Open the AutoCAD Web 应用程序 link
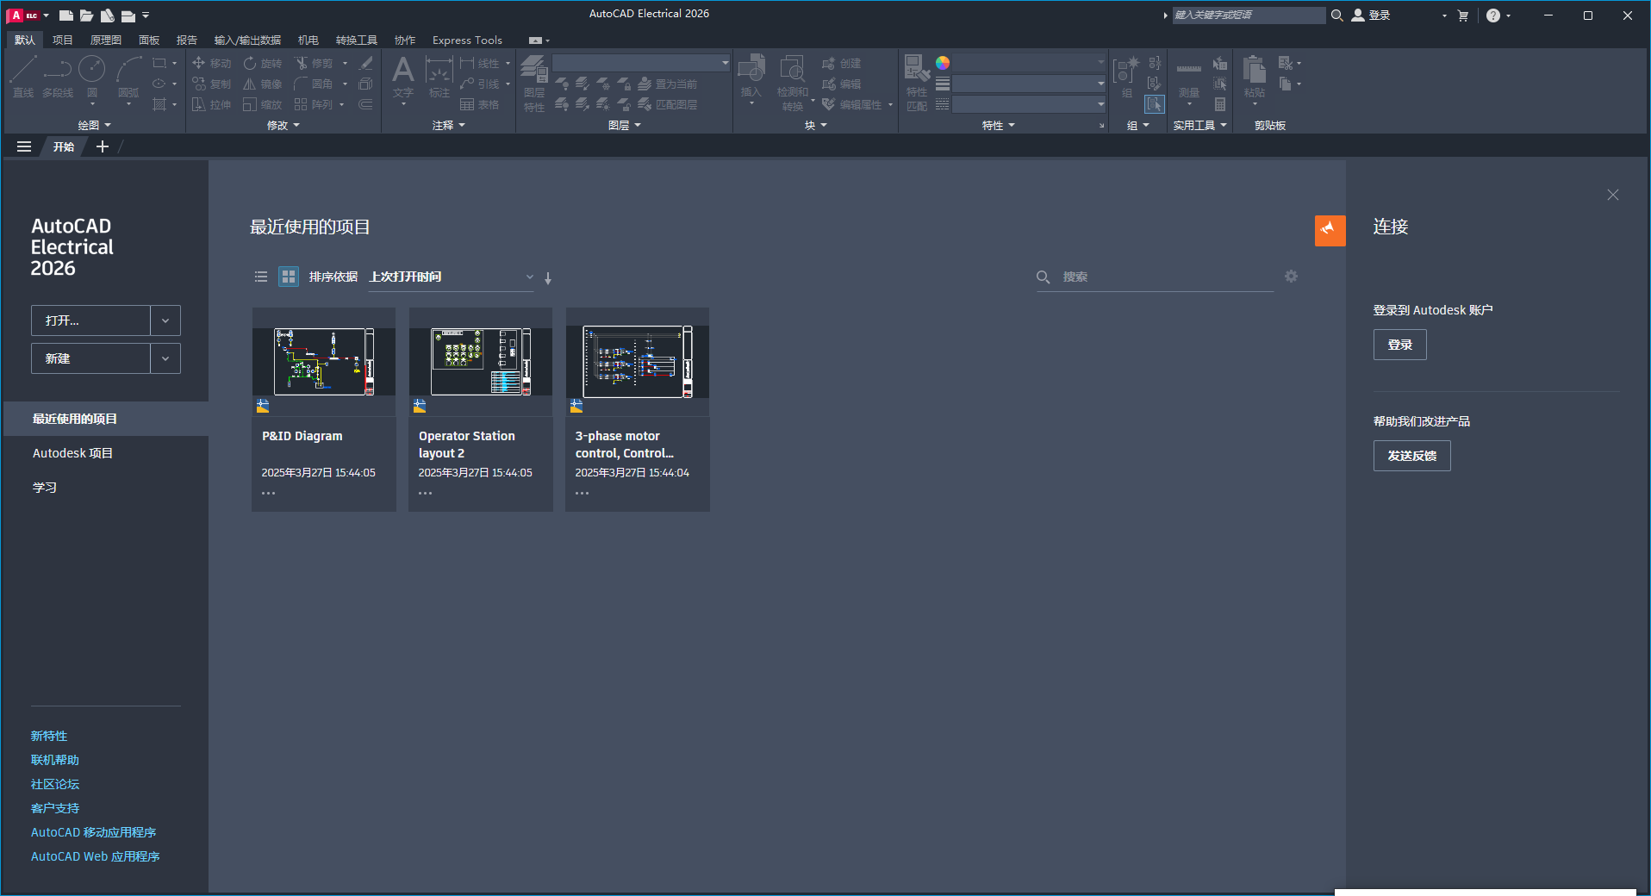This screenshot has width=1651, height=896. 95,856
